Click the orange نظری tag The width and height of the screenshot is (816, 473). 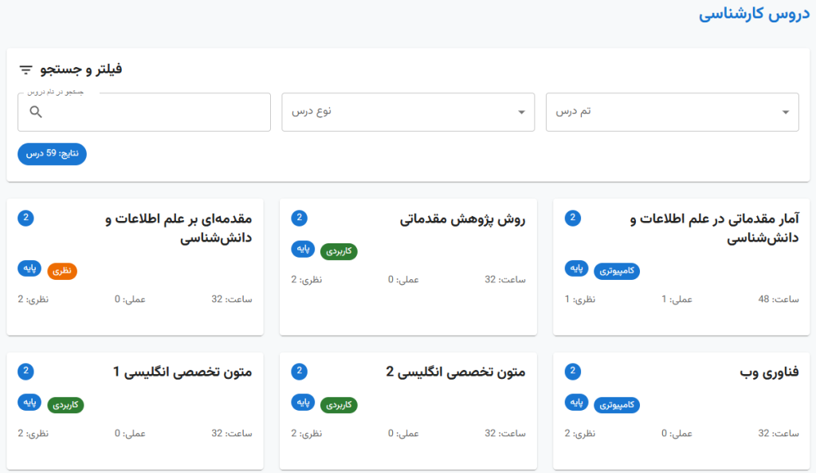click(x=62, y=271)
